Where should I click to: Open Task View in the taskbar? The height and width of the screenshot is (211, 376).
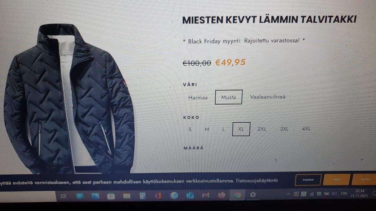[x=63, y=196]
